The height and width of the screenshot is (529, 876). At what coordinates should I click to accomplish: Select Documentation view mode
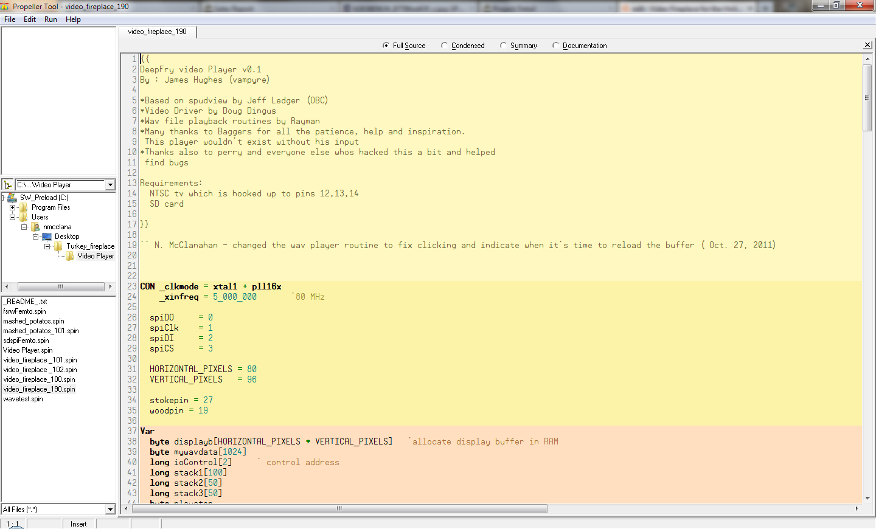[579, 46]
